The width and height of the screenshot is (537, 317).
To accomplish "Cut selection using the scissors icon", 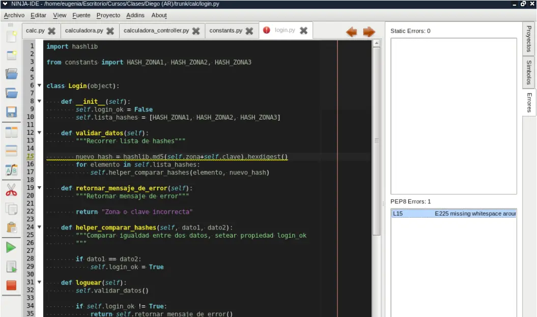I will [11, 190].
